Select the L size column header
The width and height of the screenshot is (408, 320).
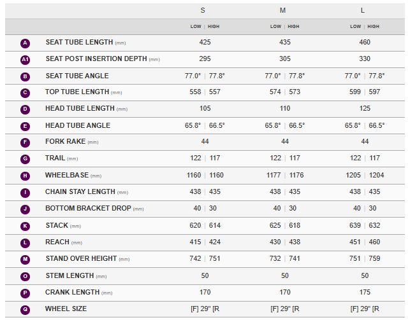pyautogui.click(x=363, y=10)
